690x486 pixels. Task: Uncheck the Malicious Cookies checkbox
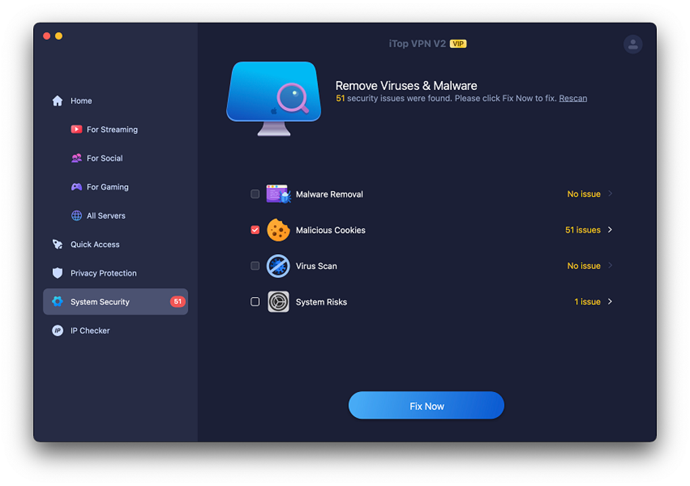[255, 230]
